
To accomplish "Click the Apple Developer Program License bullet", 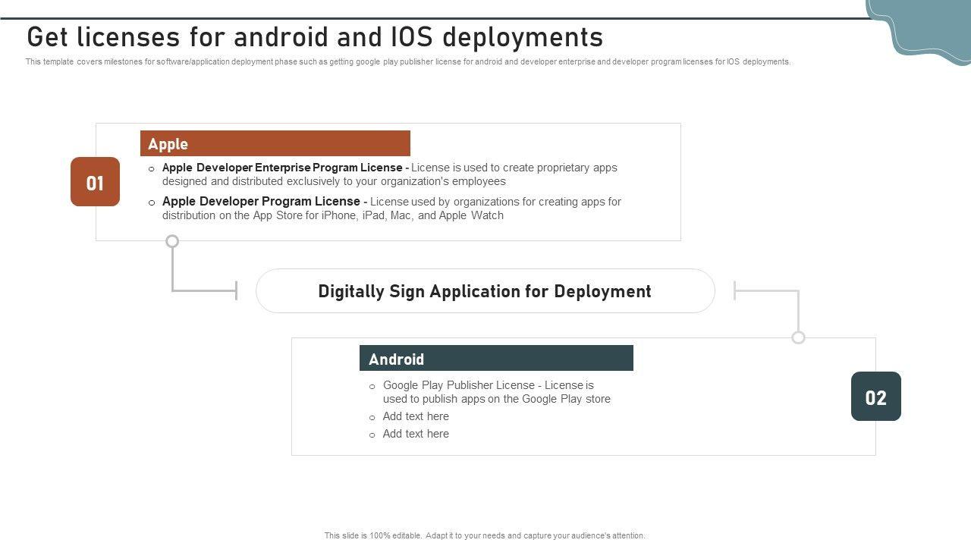I will tap(391, 209).
